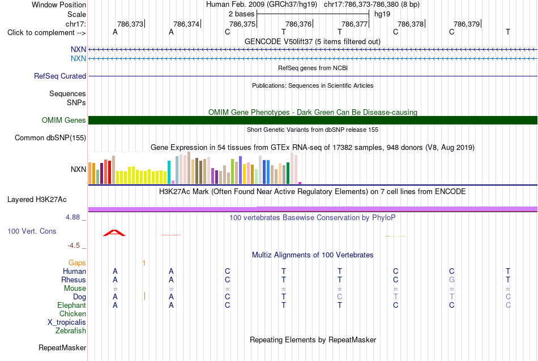Click the X_tropicalis species label
The height and width of the screenshot is (361, 538).
(67, 323)
